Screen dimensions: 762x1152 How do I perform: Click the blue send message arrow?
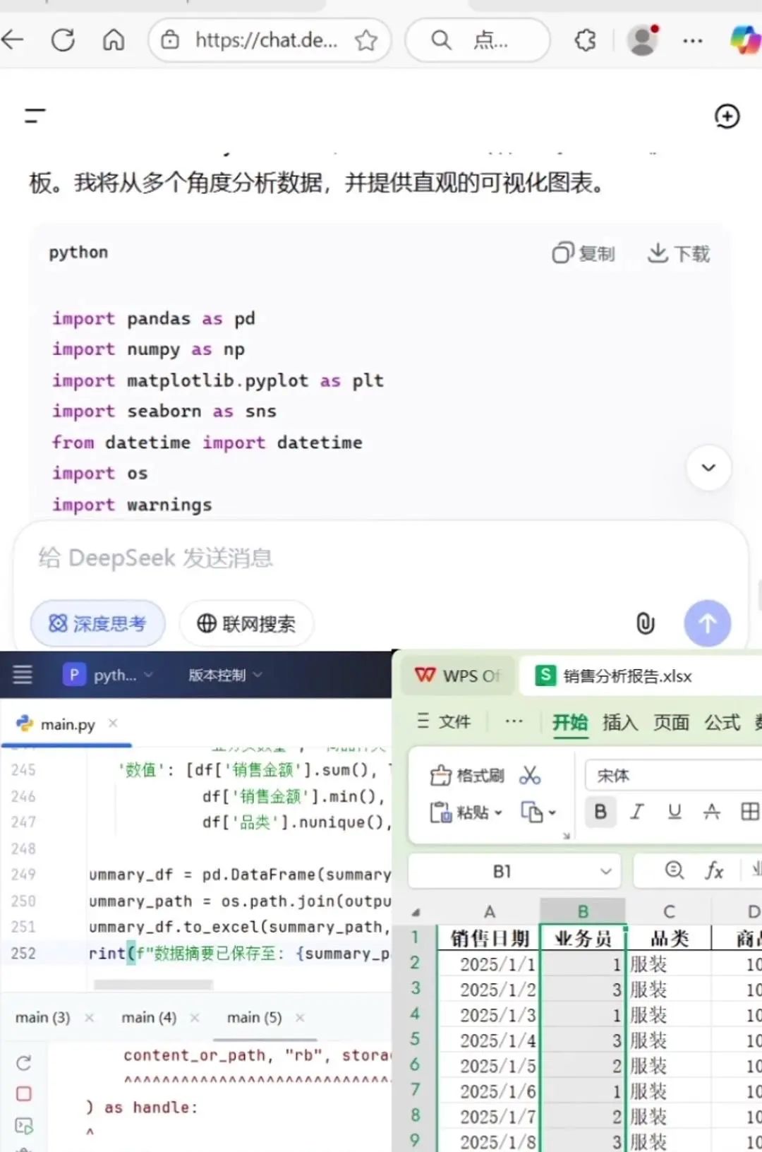click(707, 623)
